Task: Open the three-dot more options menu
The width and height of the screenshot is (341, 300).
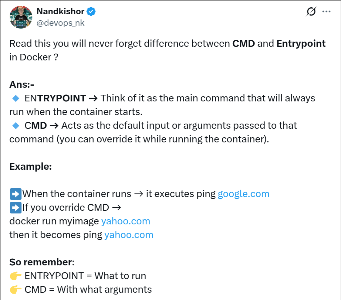Action: [326, 11]
